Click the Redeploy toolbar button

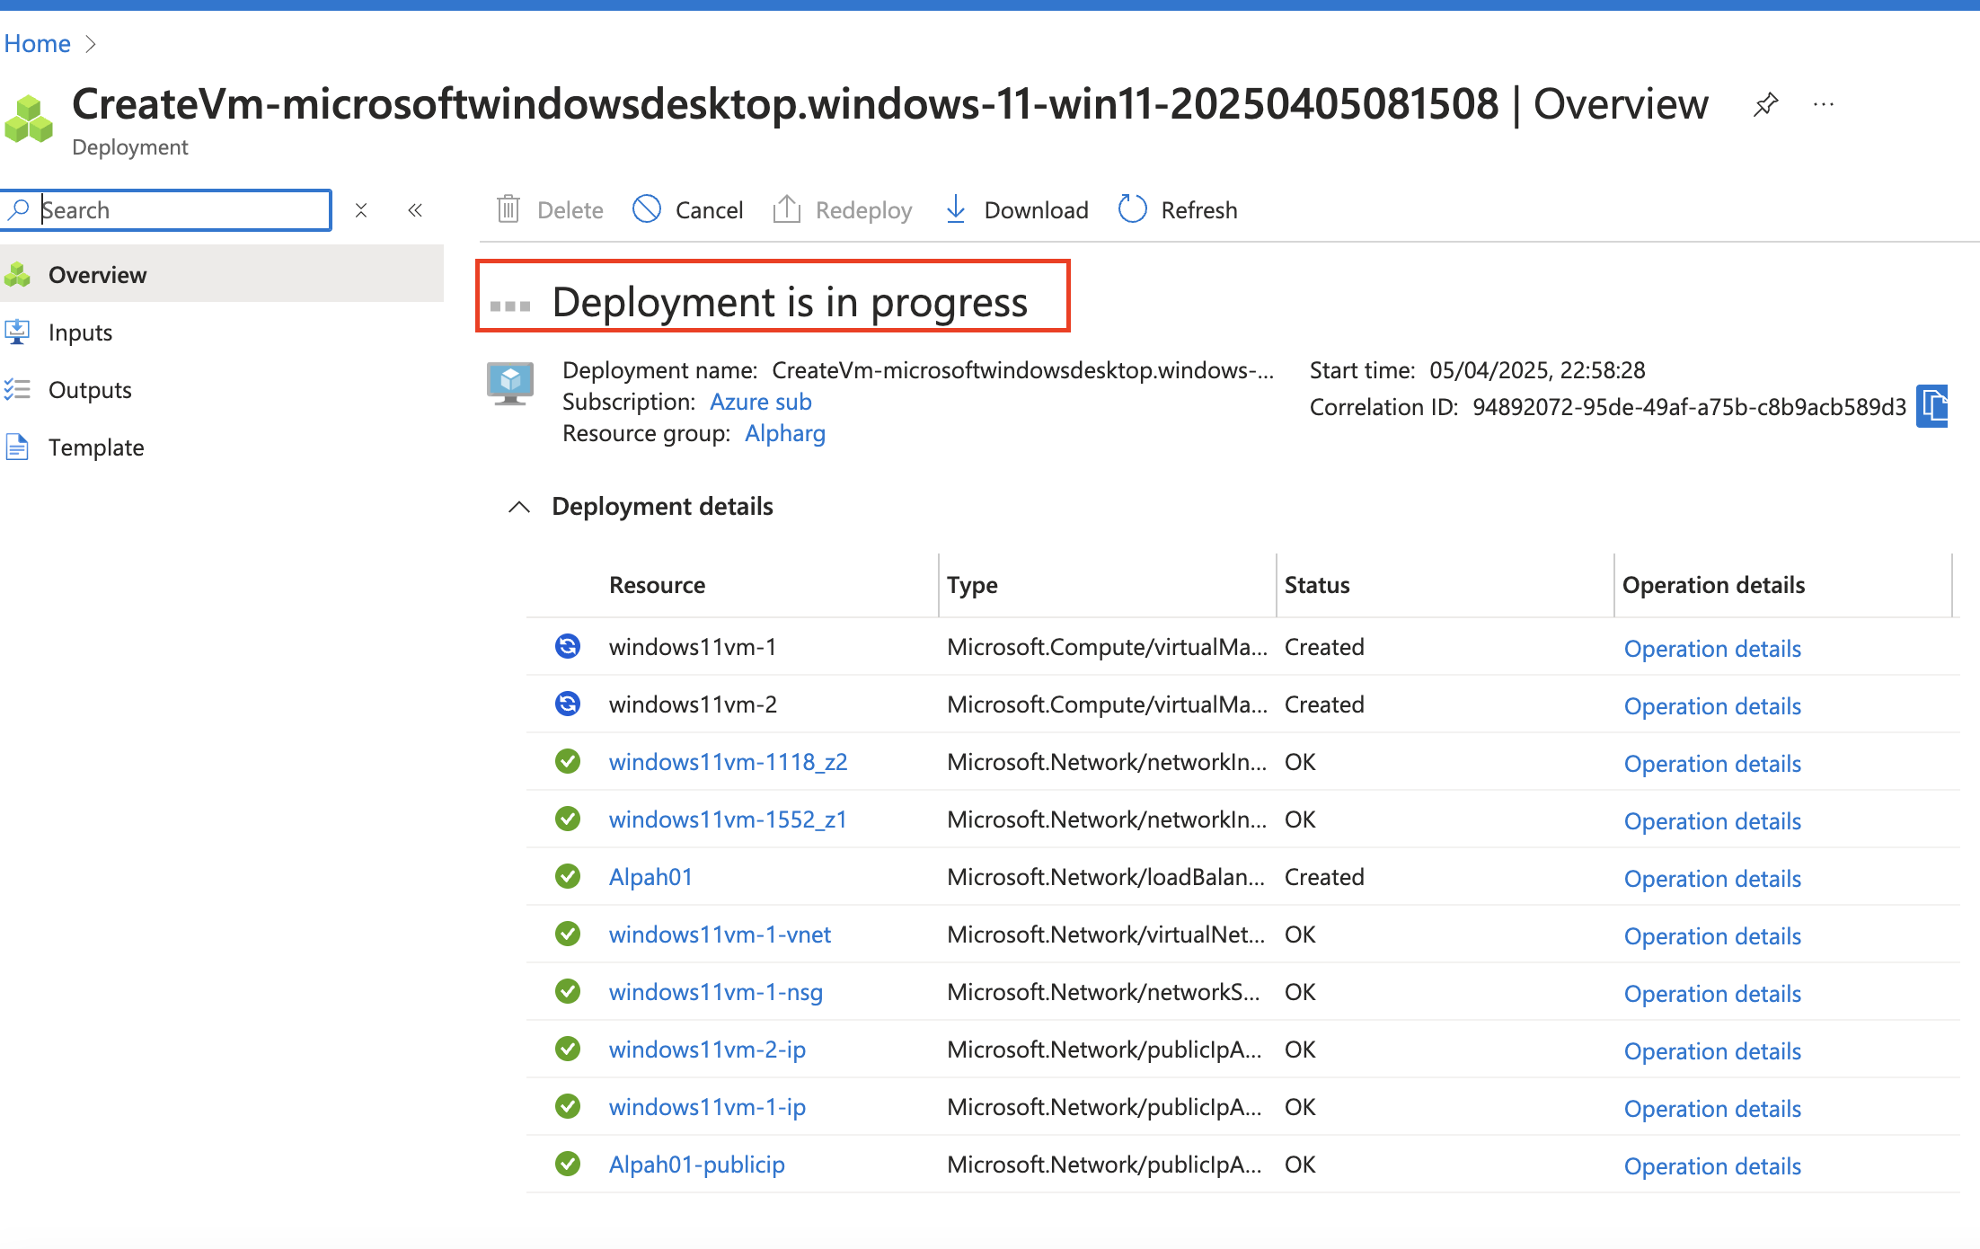(843, 209)
